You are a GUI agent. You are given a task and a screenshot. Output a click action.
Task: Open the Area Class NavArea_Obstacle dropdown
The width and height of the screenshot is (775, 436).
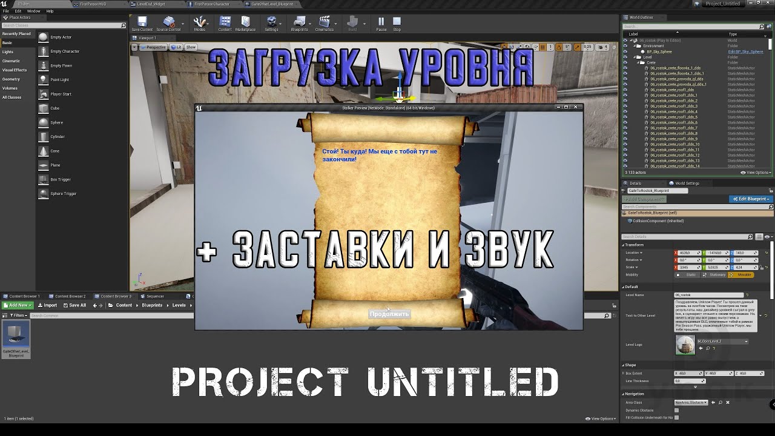point(691,402)
